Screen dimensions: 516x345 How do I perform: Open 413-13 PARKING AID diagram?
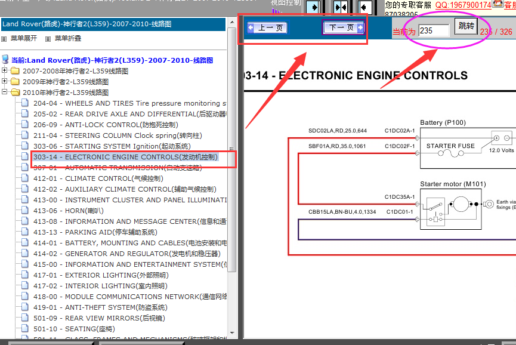(x=95, y=232)
